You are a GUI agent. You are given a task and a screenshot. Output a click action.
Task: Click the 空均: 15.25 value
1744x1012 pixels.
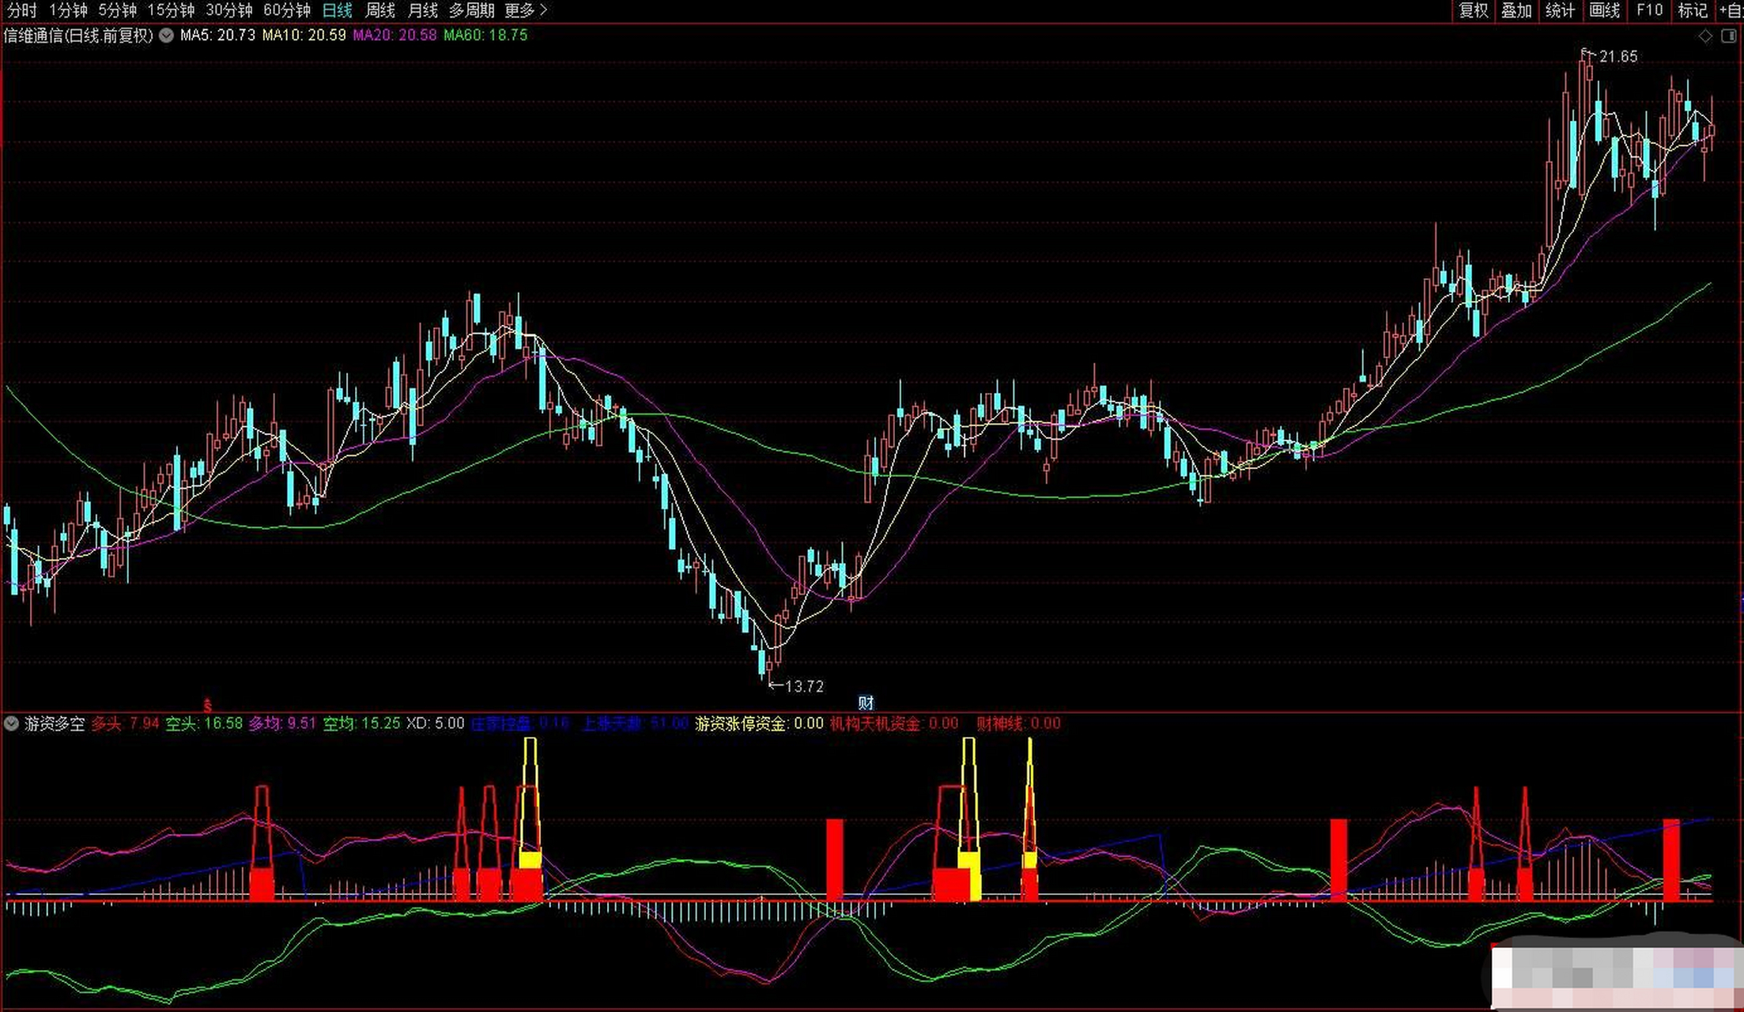click(x=361, y=723)
